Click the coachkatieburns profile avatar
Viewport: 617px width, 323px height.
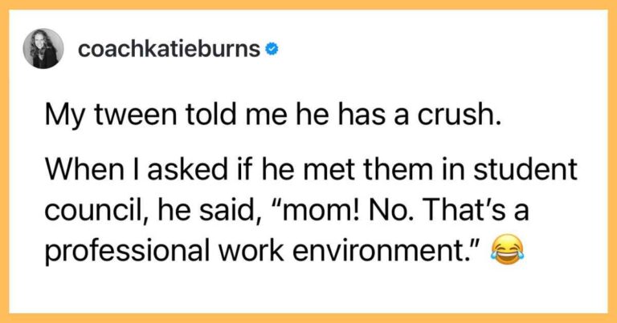[x=47, y=50]
